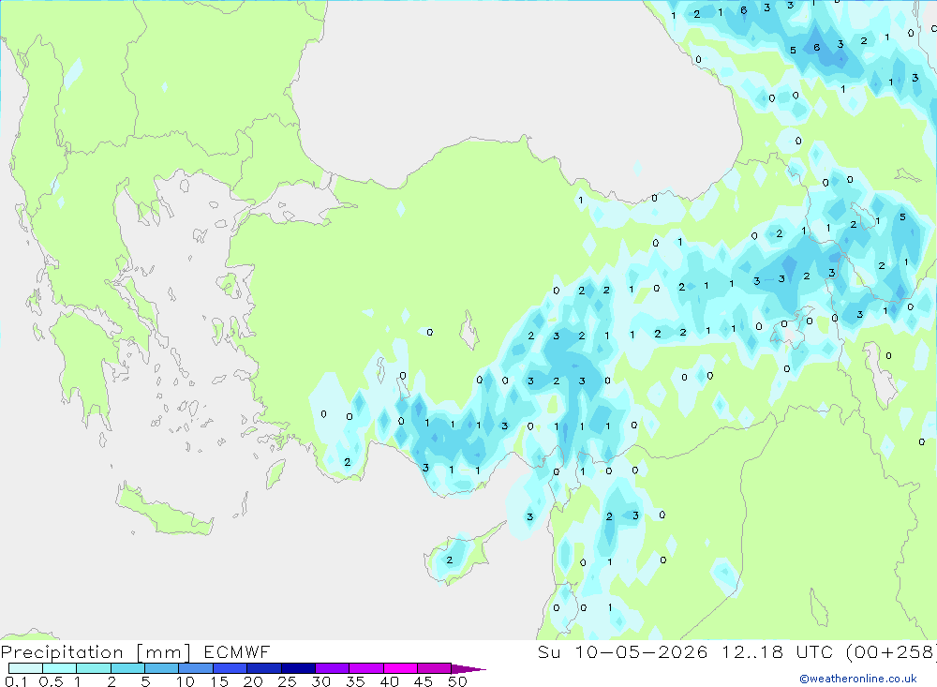Viewport: 937px width, 687px height.
Task: Click the '(00+258)' forecast offset text
Action: [x=891, y=652]
